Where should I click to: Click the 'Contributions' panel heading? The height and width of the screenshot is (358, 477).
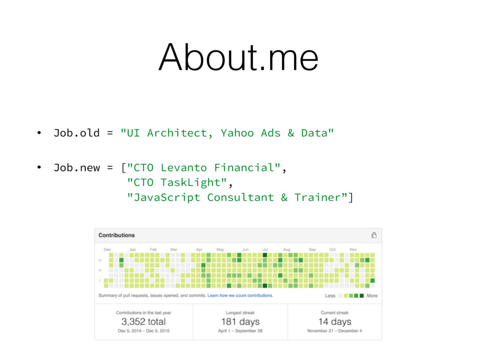point(116,235)
